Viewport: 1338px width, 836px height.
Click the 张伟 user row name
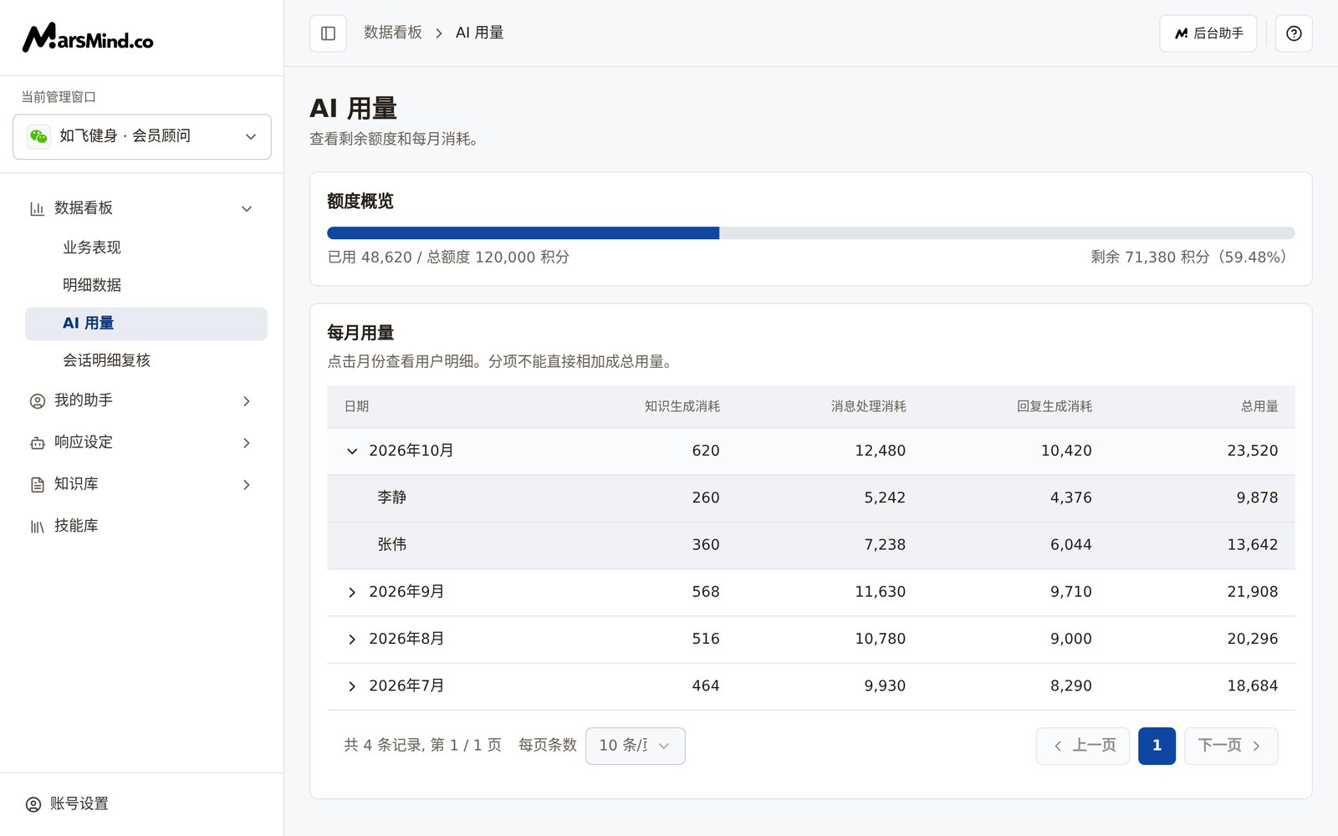pyautogui.click(x=392, y=544)
